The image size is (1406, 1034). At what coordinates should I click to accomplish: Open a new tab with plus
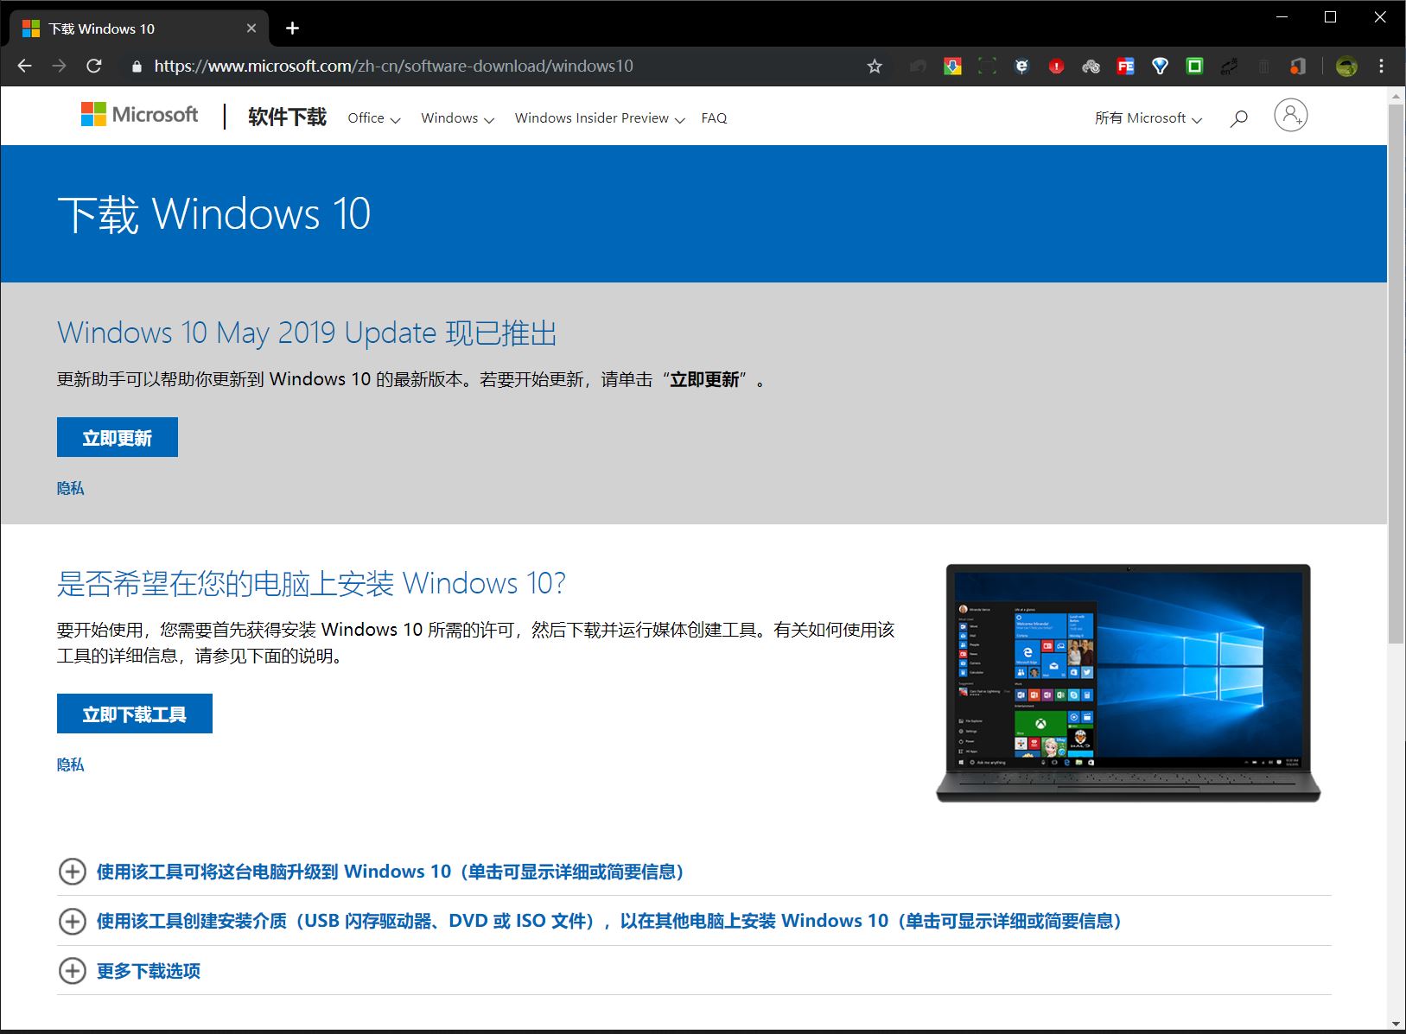tap(292, 29)
